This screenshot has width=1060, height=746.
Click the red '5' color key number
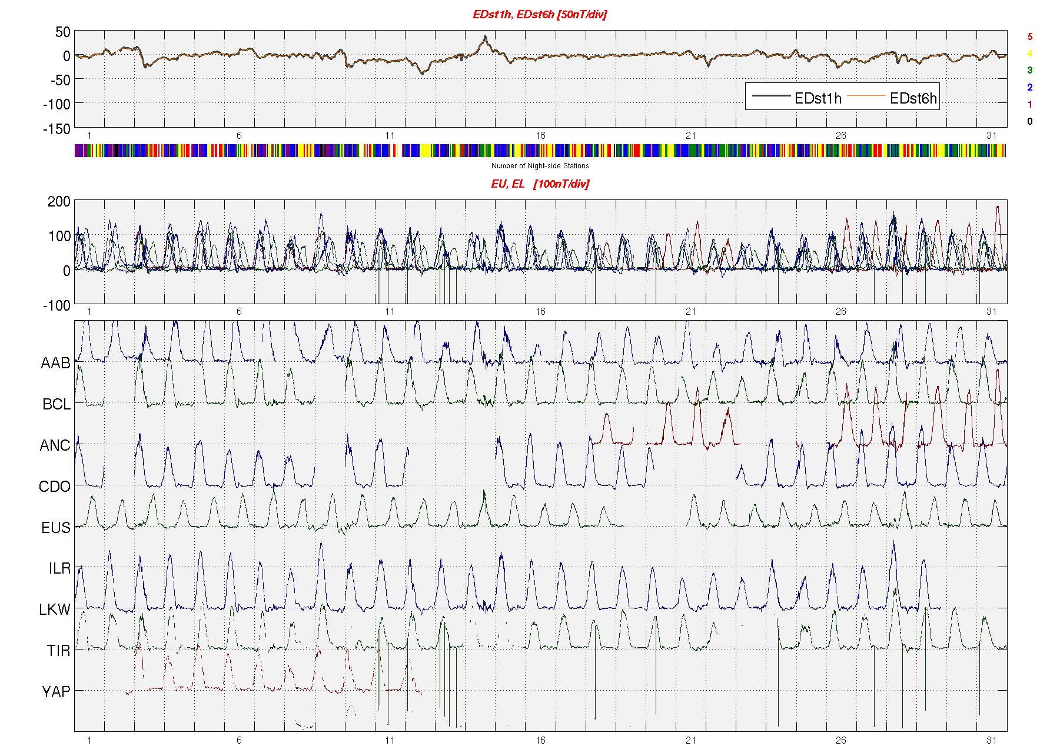1029,36
